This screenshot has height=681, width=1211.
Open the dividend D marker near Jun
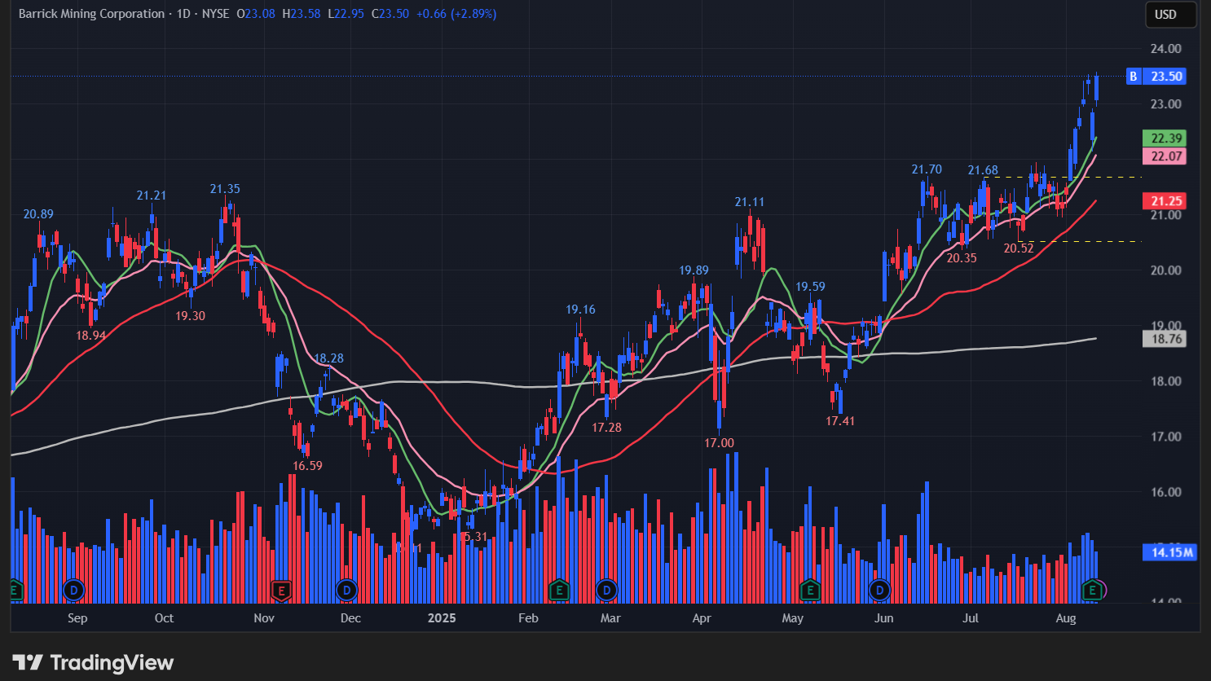[x=879, y=590]
